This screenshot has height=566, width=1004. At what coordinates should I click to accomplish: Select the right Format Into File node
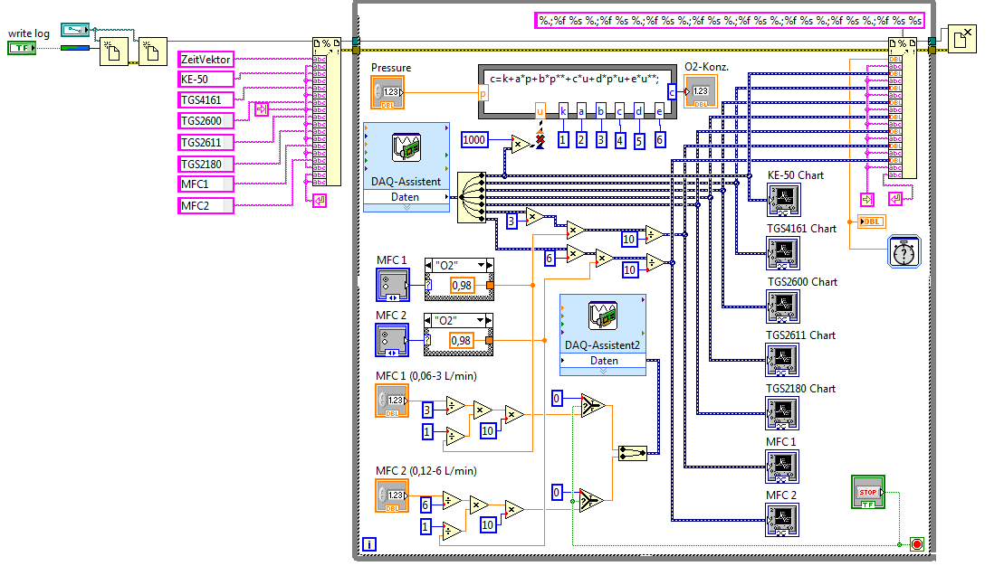click(903, 108)
